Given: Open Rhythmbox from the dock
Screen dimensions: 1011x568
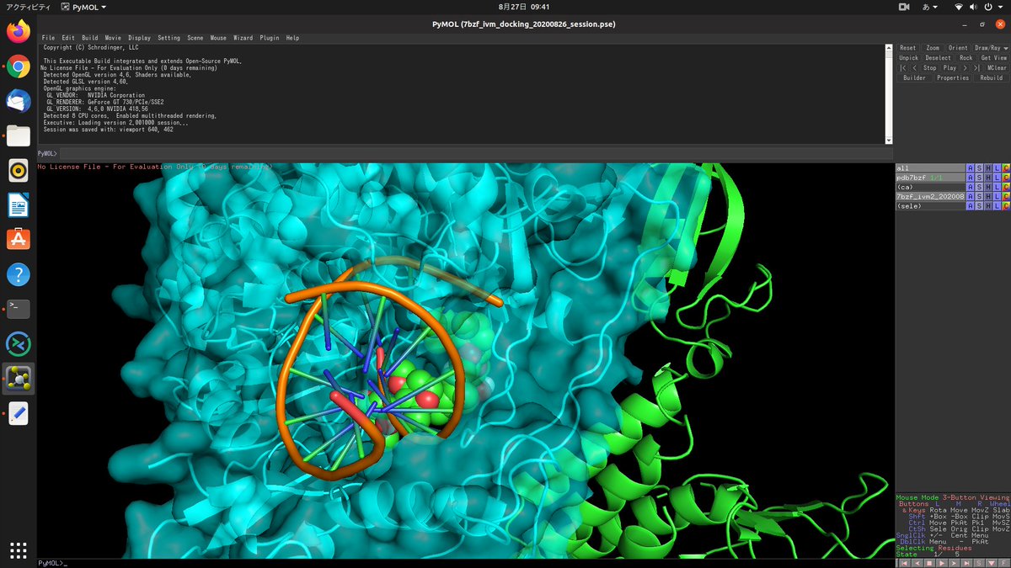Looking at the screenshot, I should pyautogui.click(x=19, y=170).
